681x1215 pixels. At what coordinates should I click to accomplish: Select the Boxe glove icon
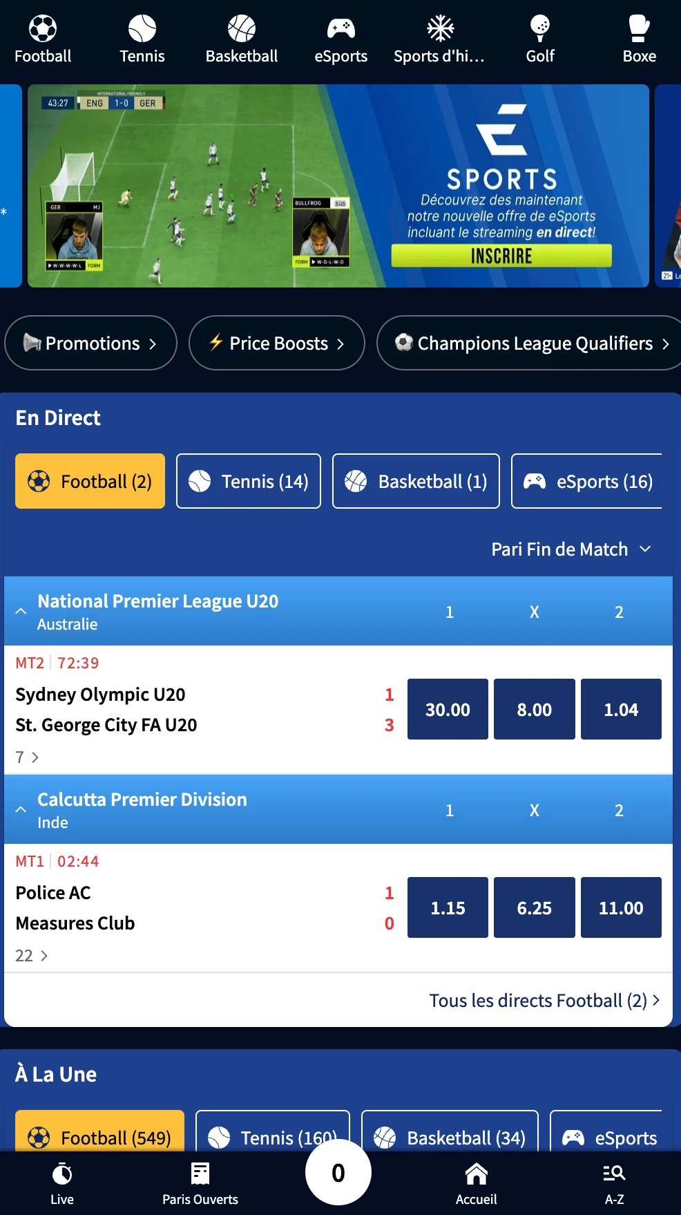point(640,28)
